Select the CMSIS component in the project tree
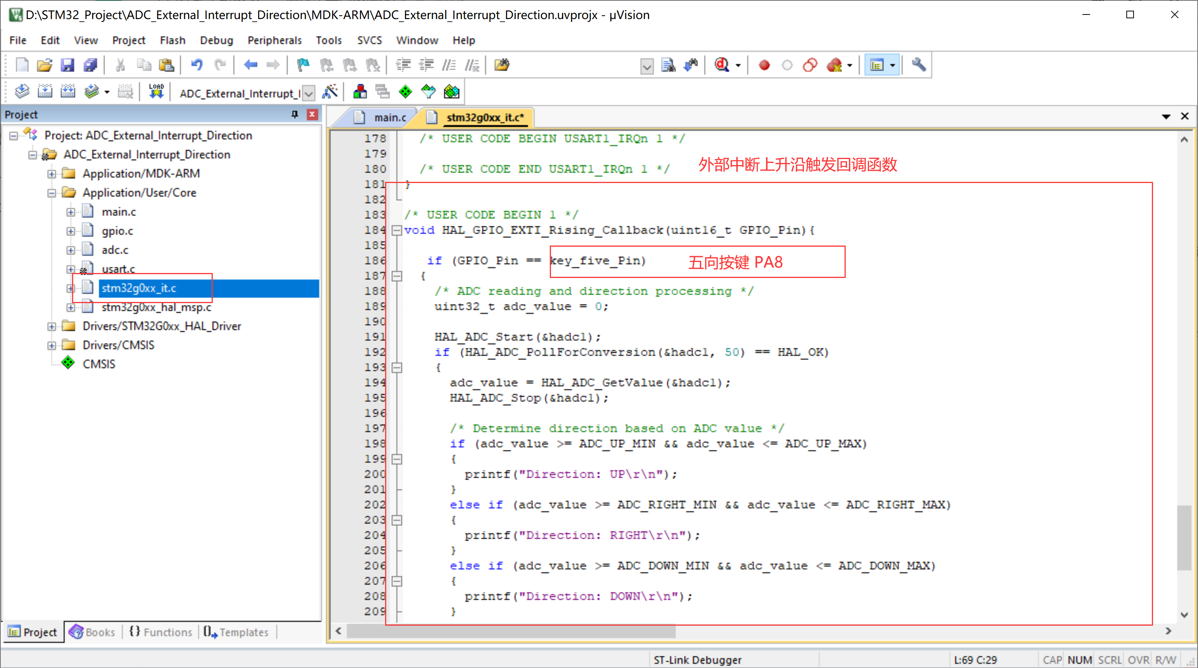This screenshot has height=668, width=1198. click(x=99, y=364)
